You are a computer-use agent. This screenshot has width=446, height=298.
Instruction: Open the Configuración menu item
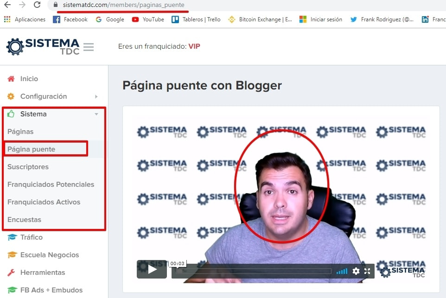tap(44, 96)
